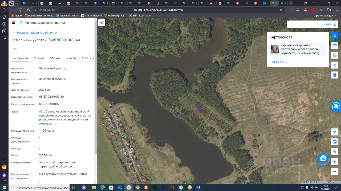Locate my position with arrow icon

point(335,132)
